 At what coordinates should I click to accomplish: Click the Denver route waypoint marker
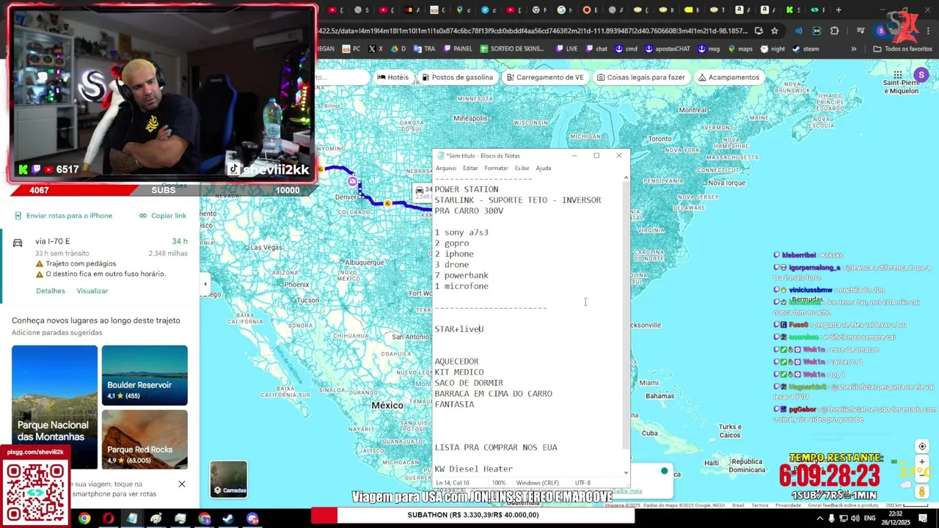click(353, 182)
